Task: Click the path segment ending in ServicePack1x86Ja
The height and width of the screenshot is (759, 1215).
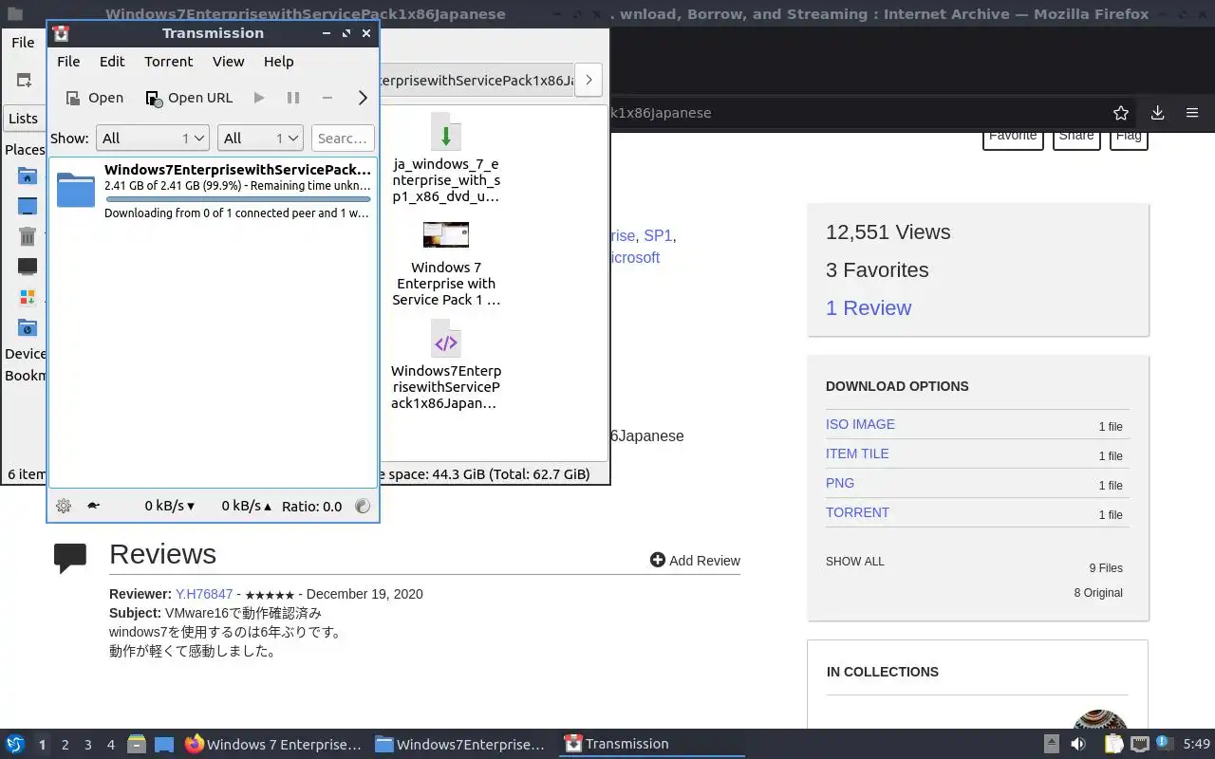Action: (477, 81)
